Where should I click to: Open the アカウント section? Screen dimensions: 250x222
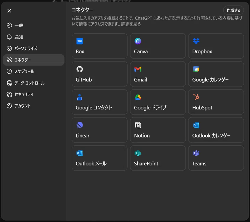[34, 106]
